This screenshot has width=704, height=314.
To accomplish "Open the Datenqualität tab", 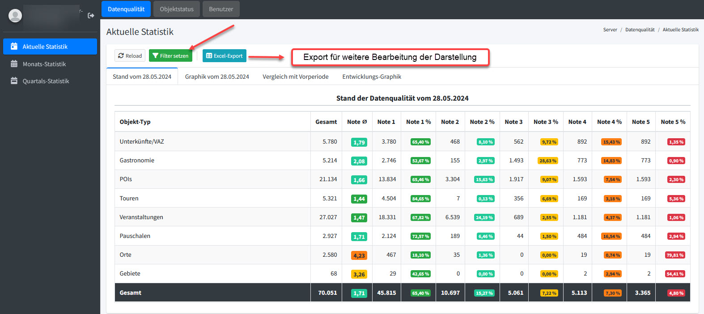I will pyautogui.click(x=126, y=9).
